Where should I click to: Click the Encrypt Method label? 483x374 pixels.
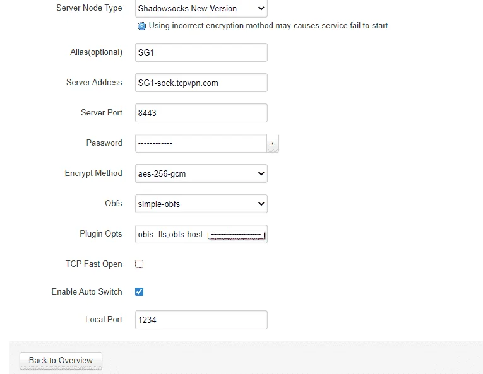point(93,173)
